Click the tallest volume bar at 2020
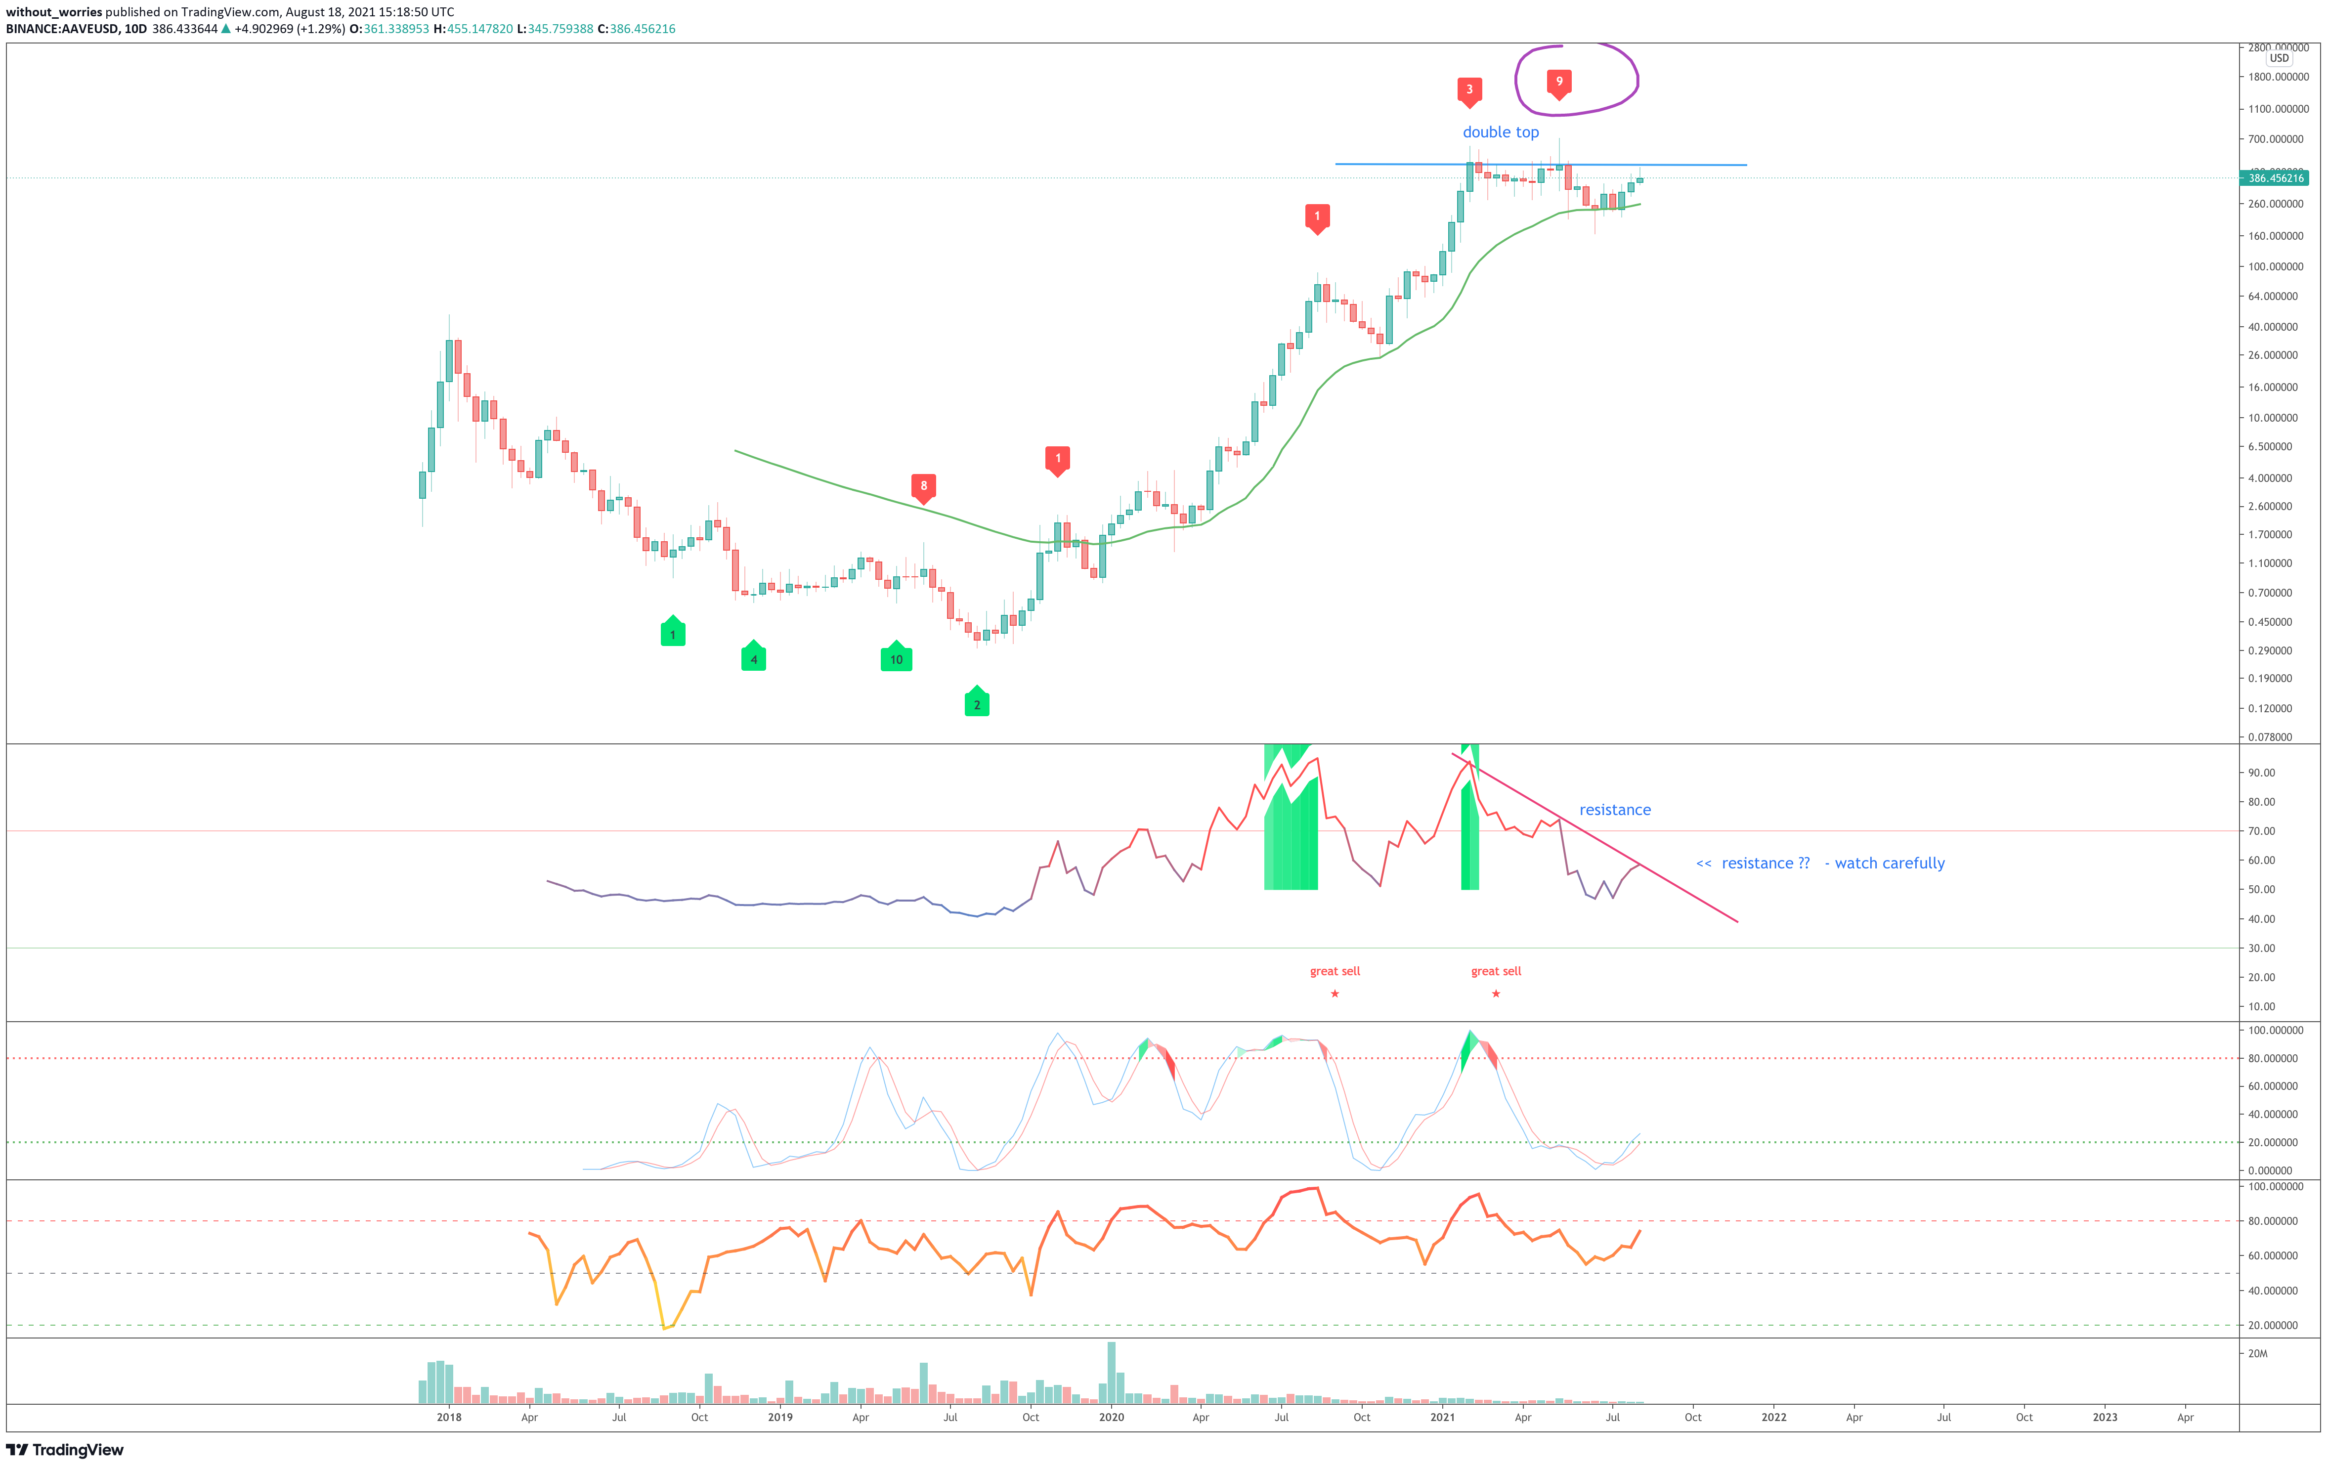 pos(1111,1372)
